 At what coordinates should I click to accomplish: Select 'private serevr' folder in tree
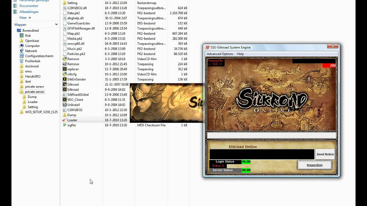(x=35, y=87)
